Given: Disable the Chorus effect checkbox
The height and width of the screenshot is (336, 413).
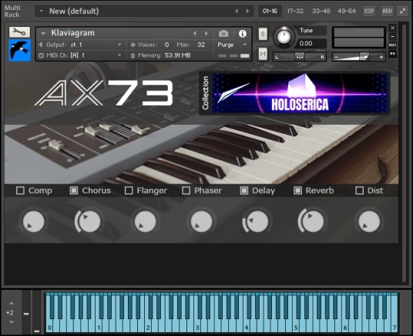Looking at the screenshot, I should pyautogui.click(x=74, y=190).
